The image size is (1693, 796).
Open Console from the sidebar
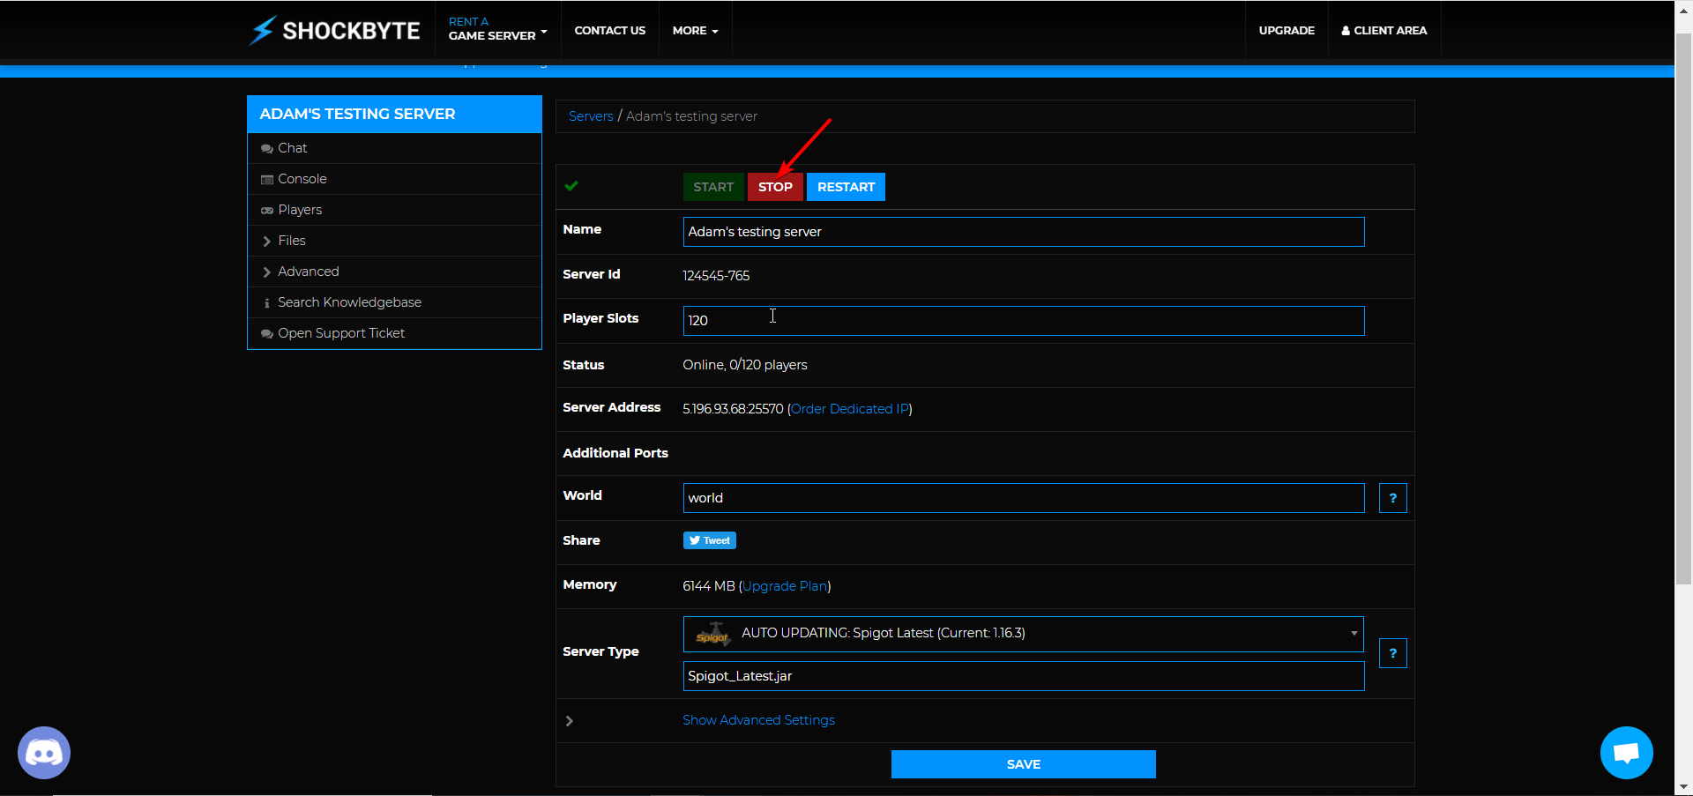394,179
